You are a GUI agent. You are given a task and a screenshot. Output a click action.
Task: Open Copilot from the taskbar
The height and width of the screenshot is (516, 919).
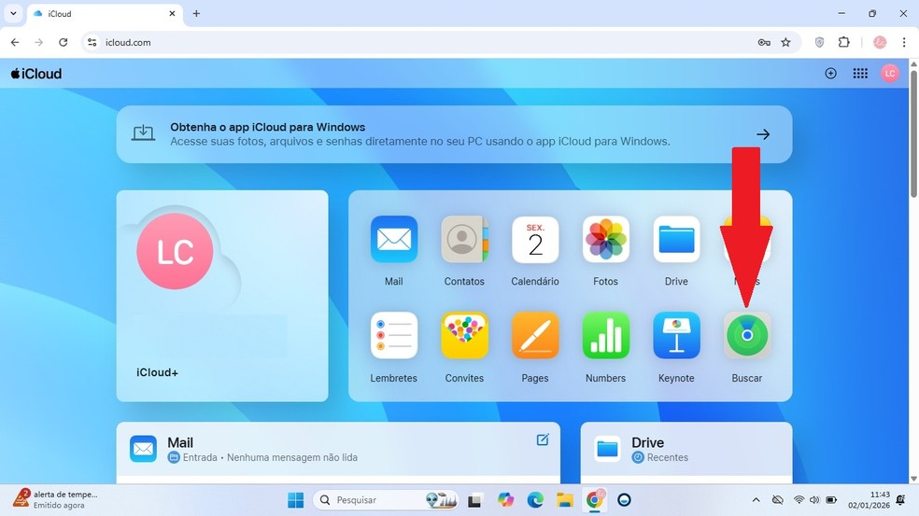(x=505, y=499)
